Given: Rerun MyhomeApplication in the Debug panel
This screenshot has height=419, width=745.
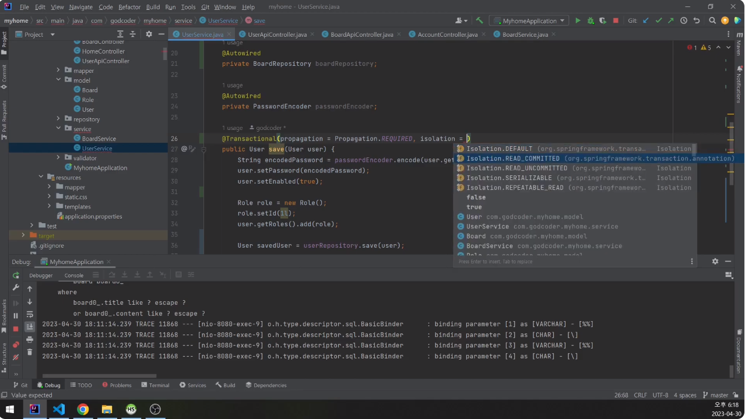Looking at the screenshot, I should [x=16, y=275].
